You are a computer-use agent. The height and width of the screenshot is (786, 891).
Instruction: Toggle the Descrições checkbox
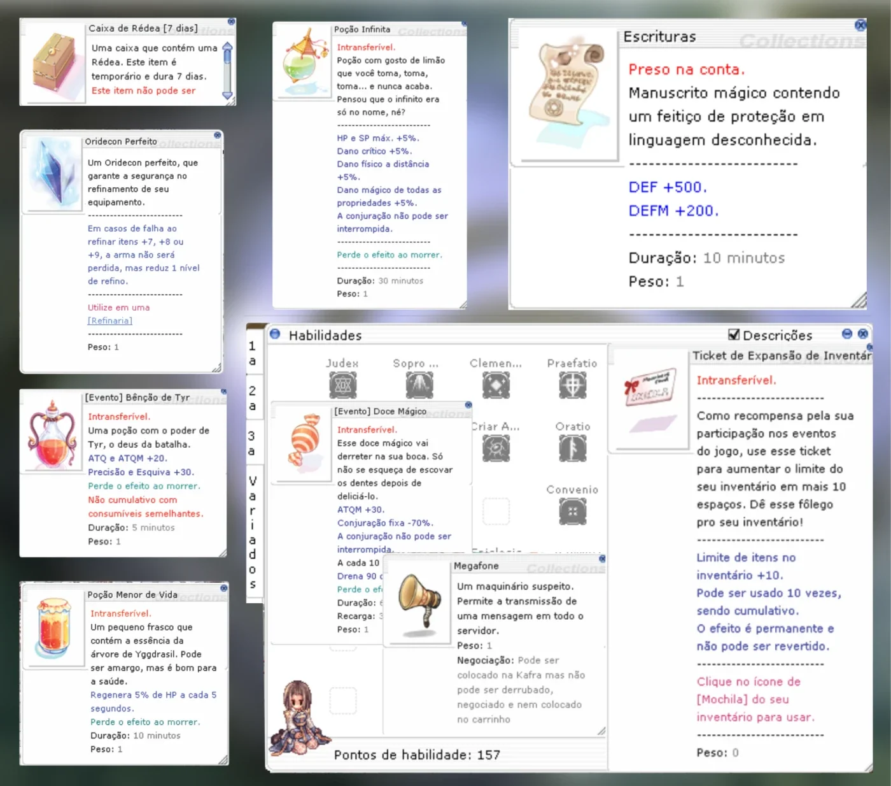tap(734, 334)
